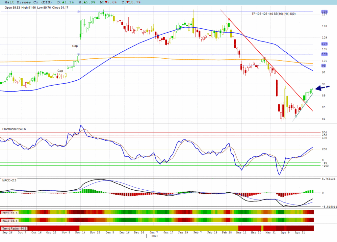Viewport: 337px width, 242px height.
Task: Select the Nov 25 date label
Action: 95,232
